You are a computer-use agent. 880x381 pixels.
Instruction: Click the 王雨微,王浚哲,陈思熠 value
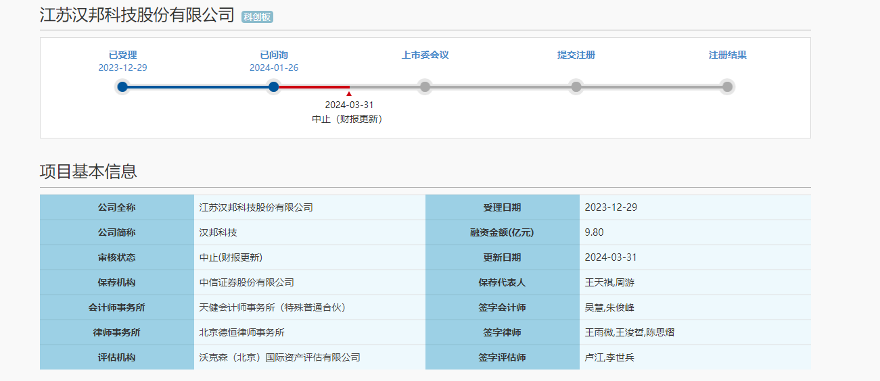click(x=630, y=332)
